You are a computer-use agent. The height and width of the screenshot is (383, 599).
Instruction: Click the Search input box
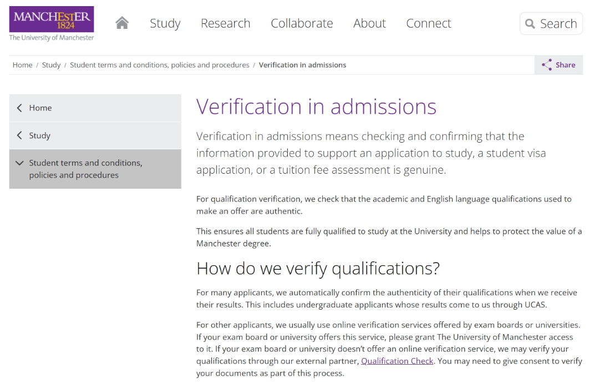(551, 24)
